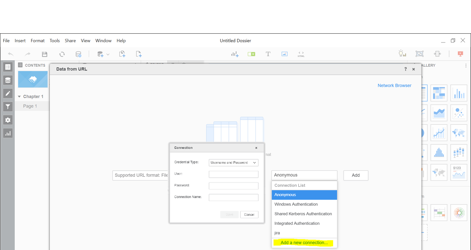
Task: Insert a text box with T icon
Action: [268, 54]
